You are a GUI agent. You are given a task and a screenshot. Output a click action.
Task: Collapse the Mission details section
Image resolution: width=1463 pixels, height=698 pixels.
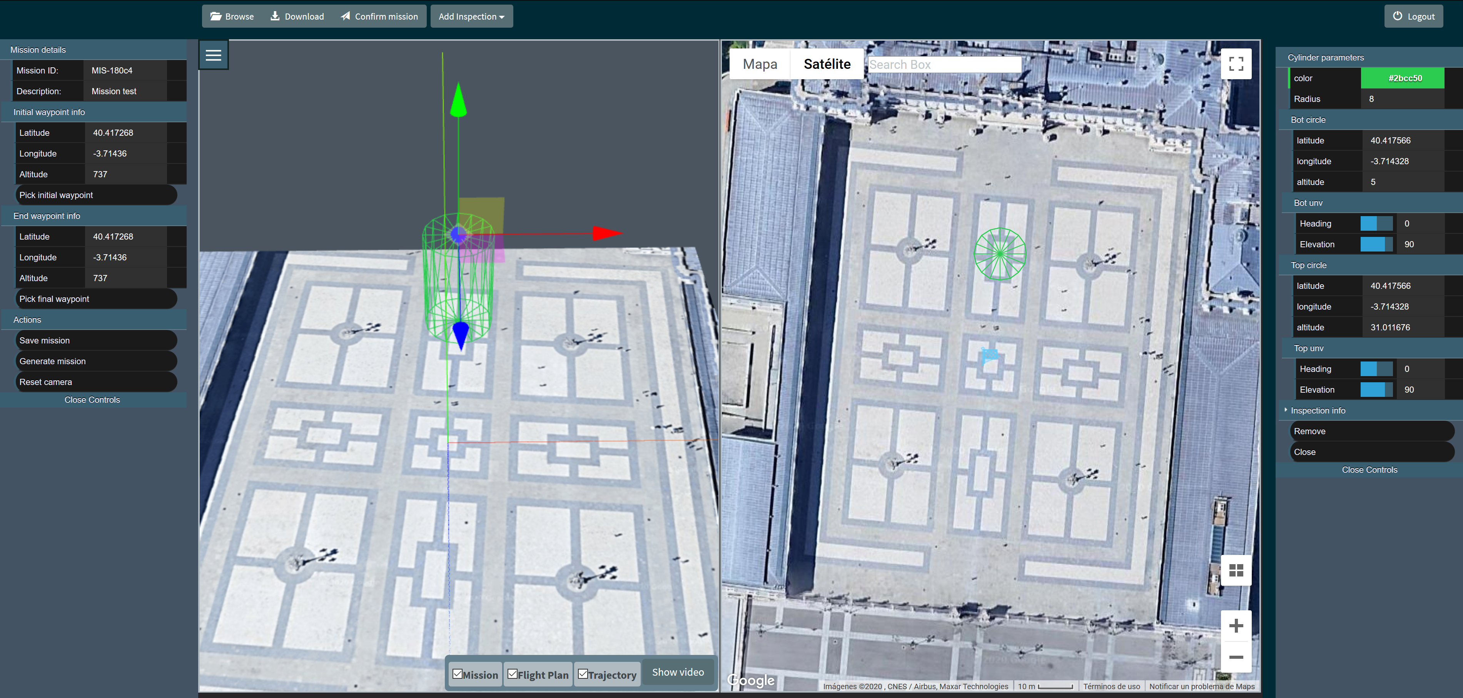tap(38, 50)
